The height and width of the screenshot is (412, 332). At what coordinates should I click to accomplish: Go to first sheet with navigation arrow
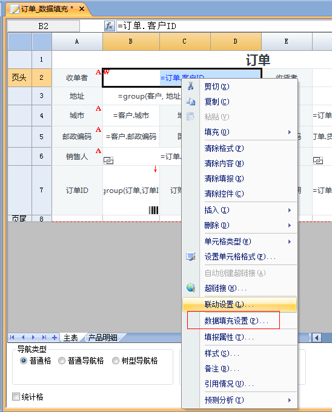point(12,338)
